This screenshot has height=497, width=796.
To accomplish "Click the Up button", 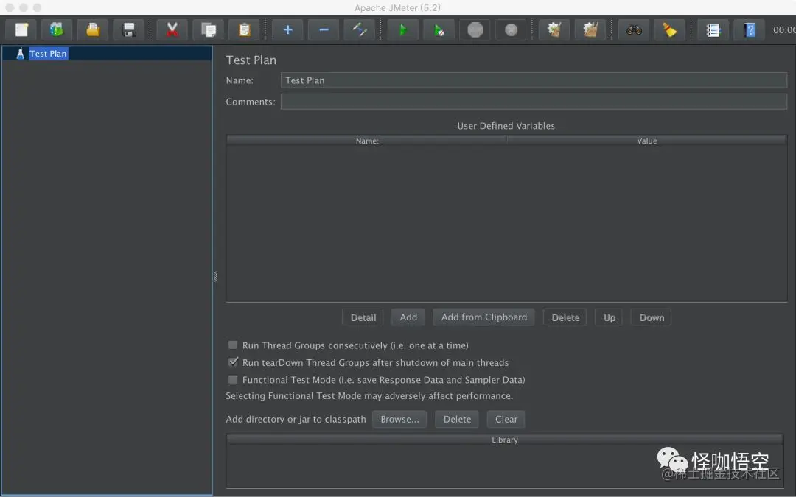I will click(x=610, y=317).
